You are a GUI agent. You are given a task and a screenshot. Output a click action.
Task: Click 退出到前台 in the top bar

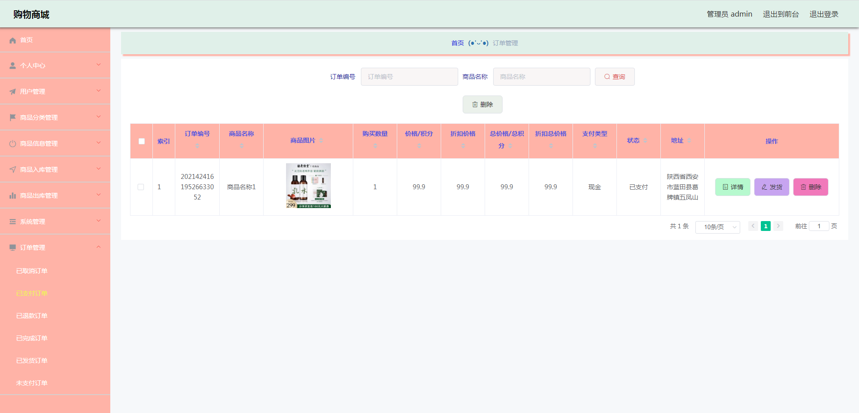(x=781, y=14)
